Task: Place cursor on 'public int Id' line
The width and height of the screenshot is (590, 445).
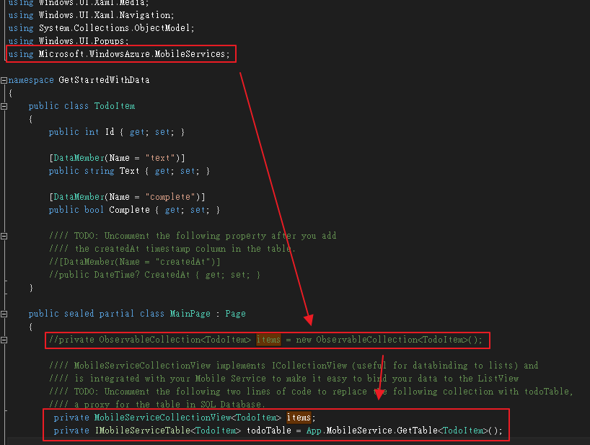Action: click(117, 132)
